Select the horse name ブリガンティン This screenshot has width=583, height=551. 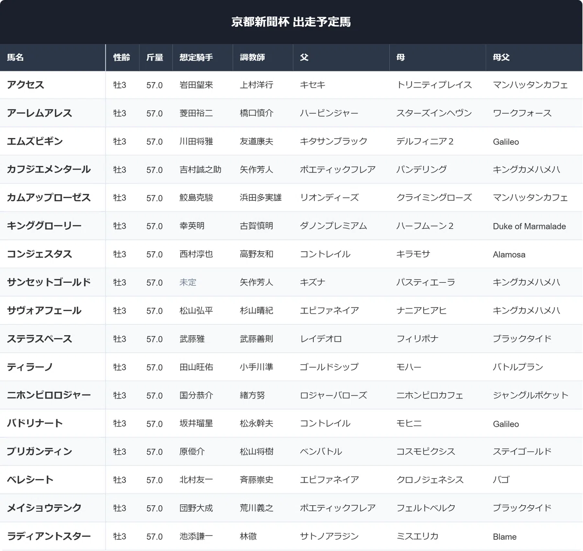39,451
